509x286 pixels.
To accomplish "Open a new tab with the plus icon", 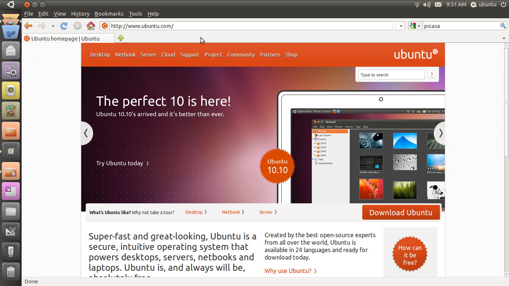I will pyautogui.click(x=121, y=38).
